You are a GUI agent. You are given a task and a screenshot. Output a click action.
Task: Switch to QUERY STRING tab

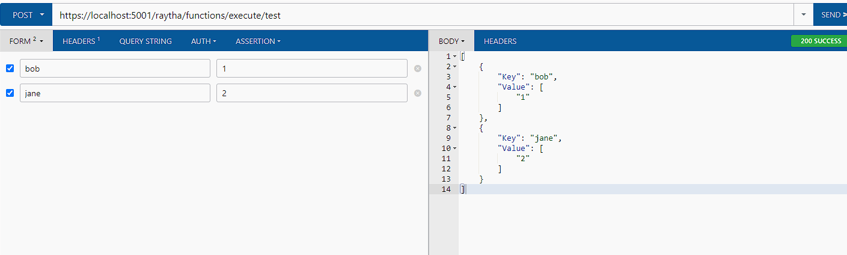145,41
